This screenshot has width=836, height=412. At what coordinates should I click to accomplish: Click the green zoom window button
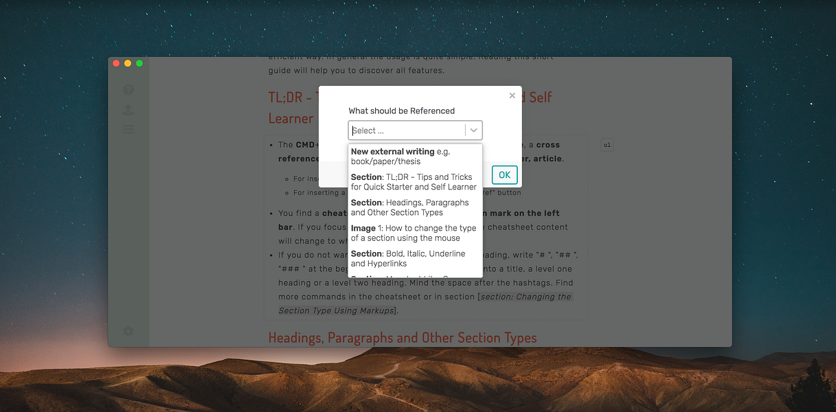139,63
